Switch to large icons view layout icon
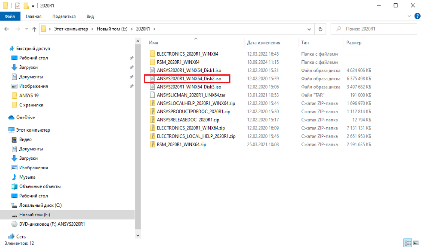The width and height of the screenshot is (421, 247). (x=416, y=243)
